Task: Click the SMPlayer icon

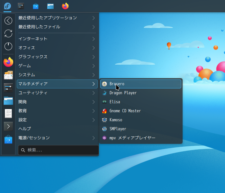Action: click(x=104, y=129)
